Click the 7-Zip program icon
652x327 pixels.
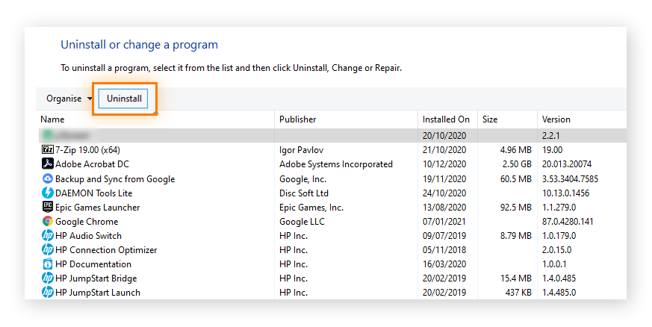coord(48,149)
